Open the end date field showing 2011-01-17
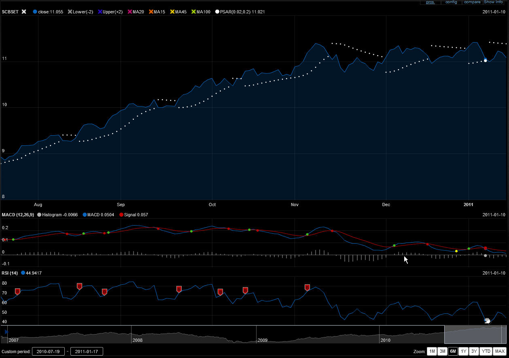 tap(87, 351)
